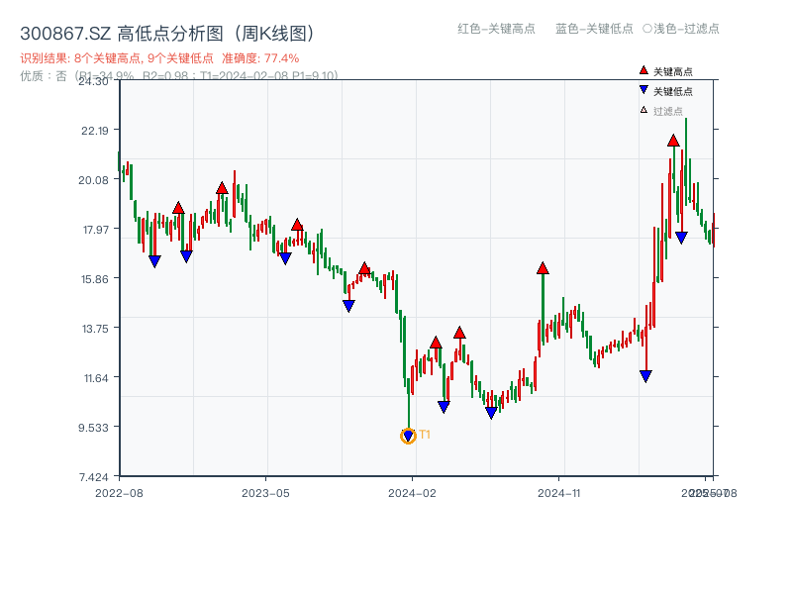
Task: Click the 蓝色-关键低点 header text
Action: [x=594, y=29]
